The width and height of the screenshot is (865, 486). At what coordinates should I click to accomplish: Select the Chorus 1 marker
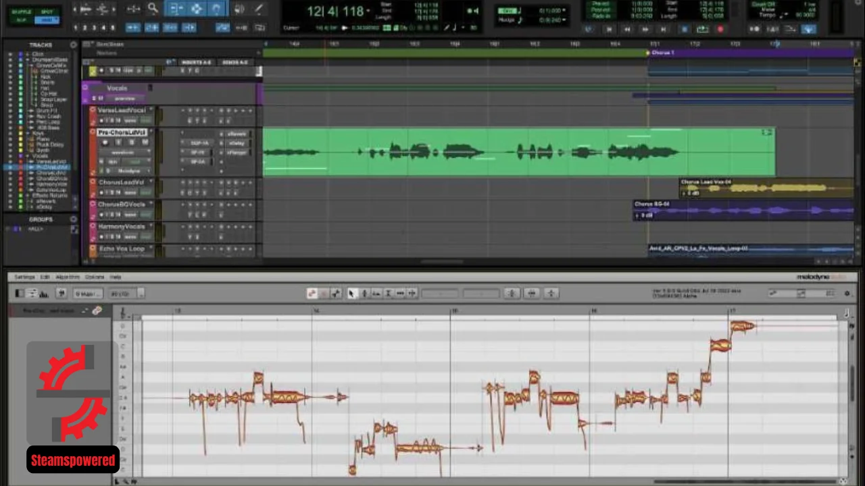(662, 53)
